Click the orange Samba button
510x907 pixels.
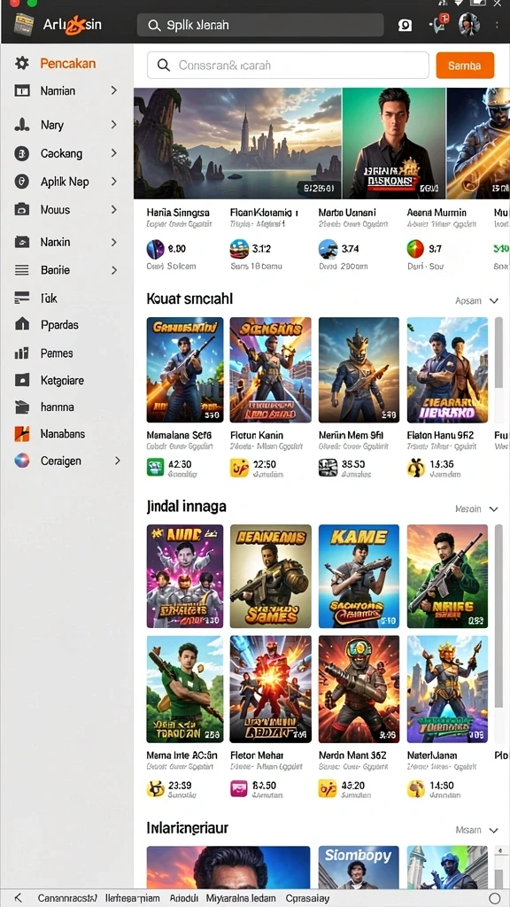pos(465,66)
